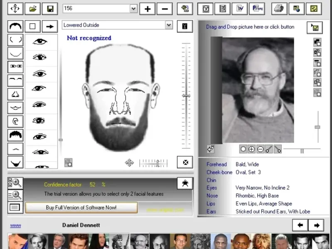
Task: Toggle the empty square box button
Action: (32, 27)
